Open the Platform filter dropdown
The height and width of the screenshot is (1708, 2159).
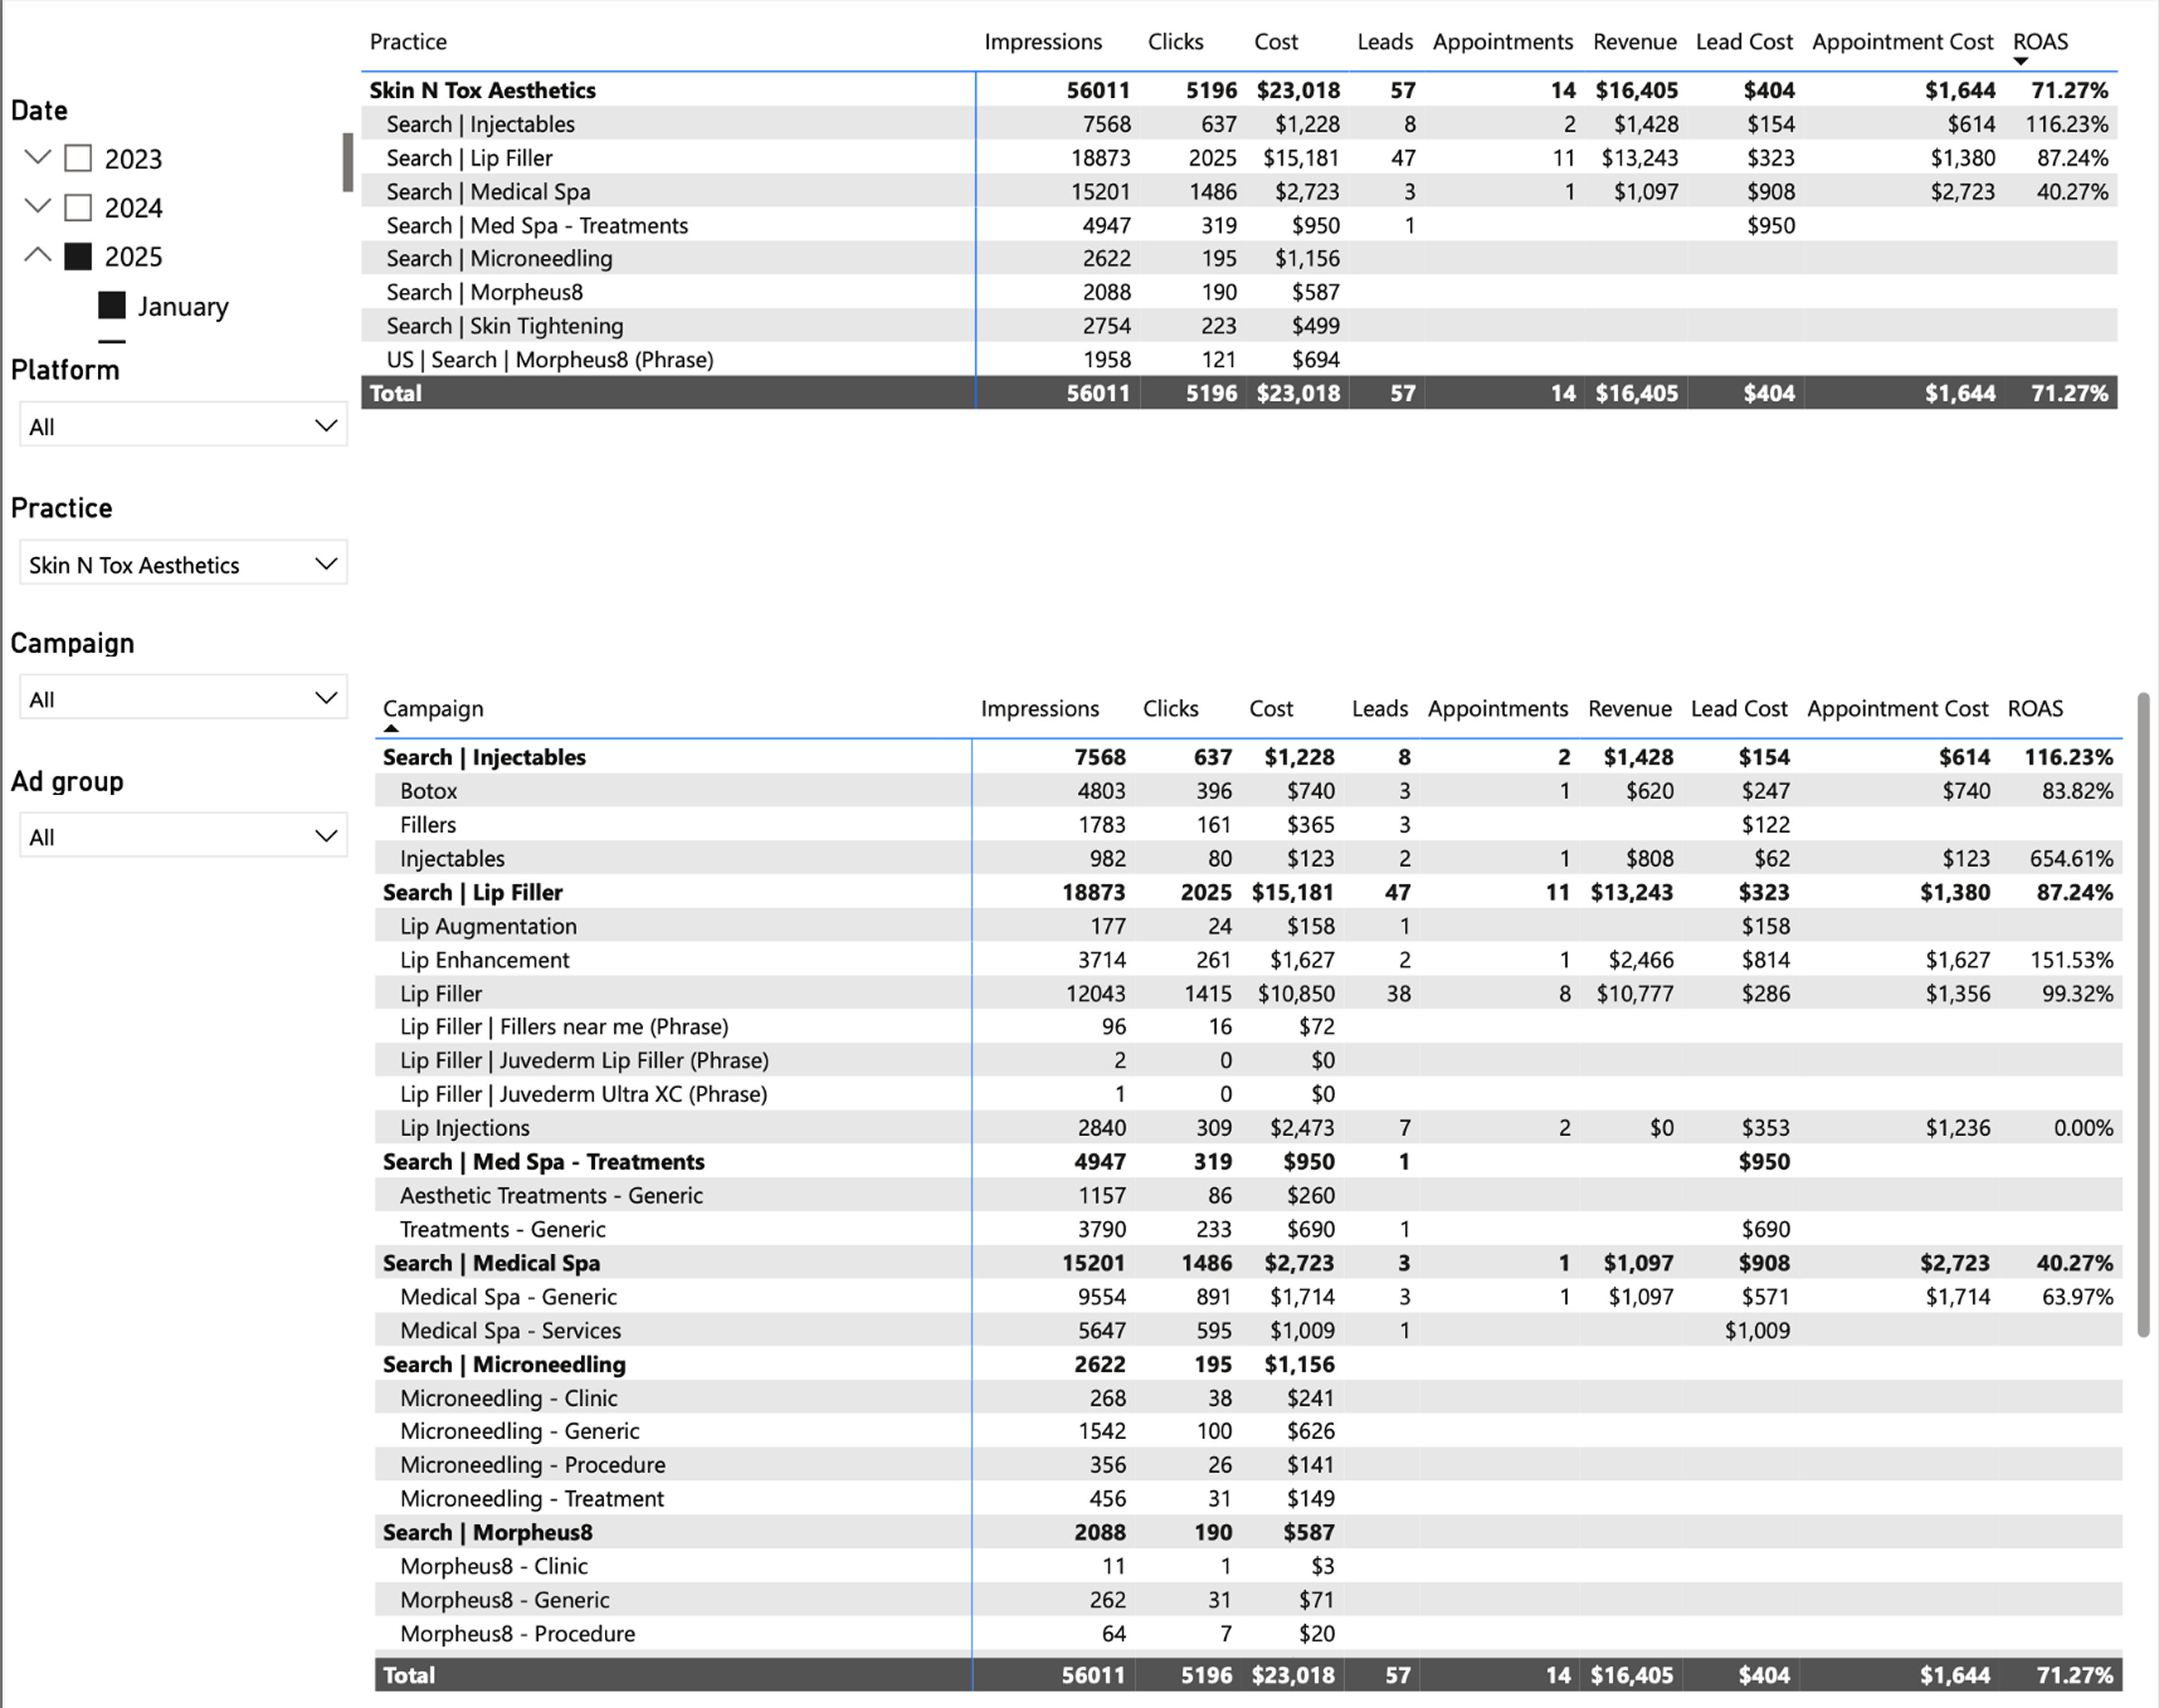click(183, 426)
